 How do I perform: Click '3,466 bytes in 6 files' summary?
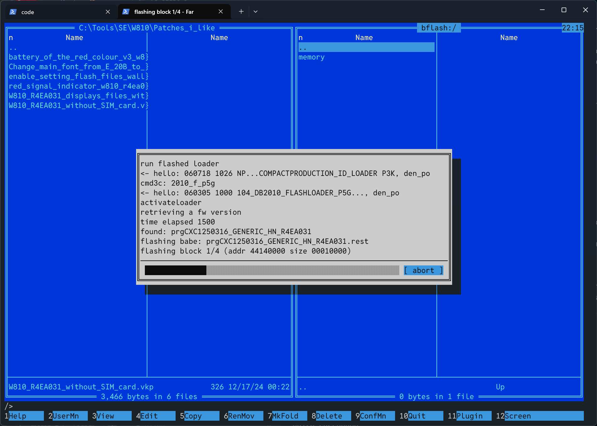(x=149, y=397)
